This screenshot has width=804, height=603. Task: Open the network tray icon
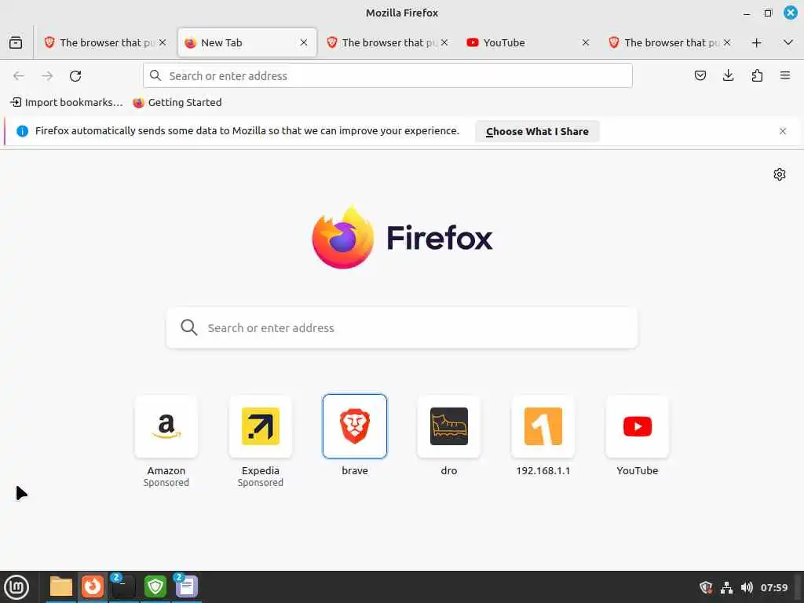[726, 587]
